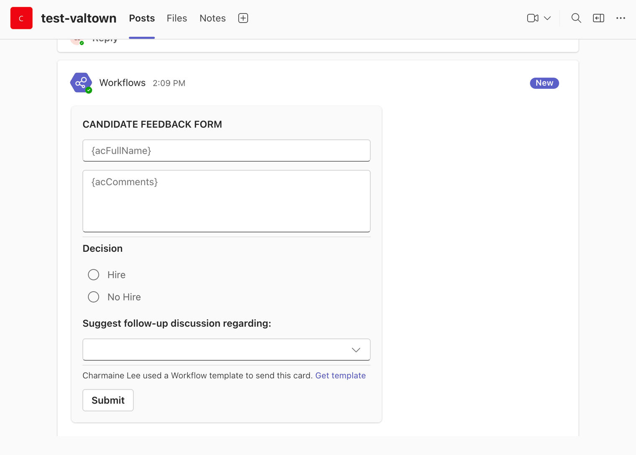
Task: Click the test-valtown channel name
Action: 79,18
